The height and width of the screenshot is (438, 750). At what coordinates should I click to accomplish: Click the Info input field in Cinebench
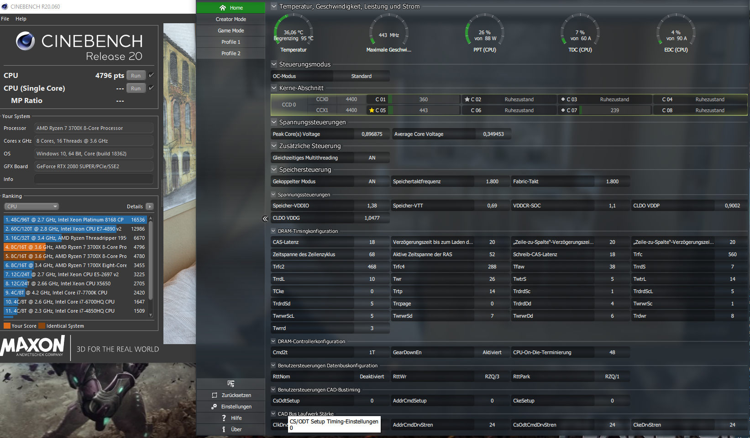tap(94, 179)
